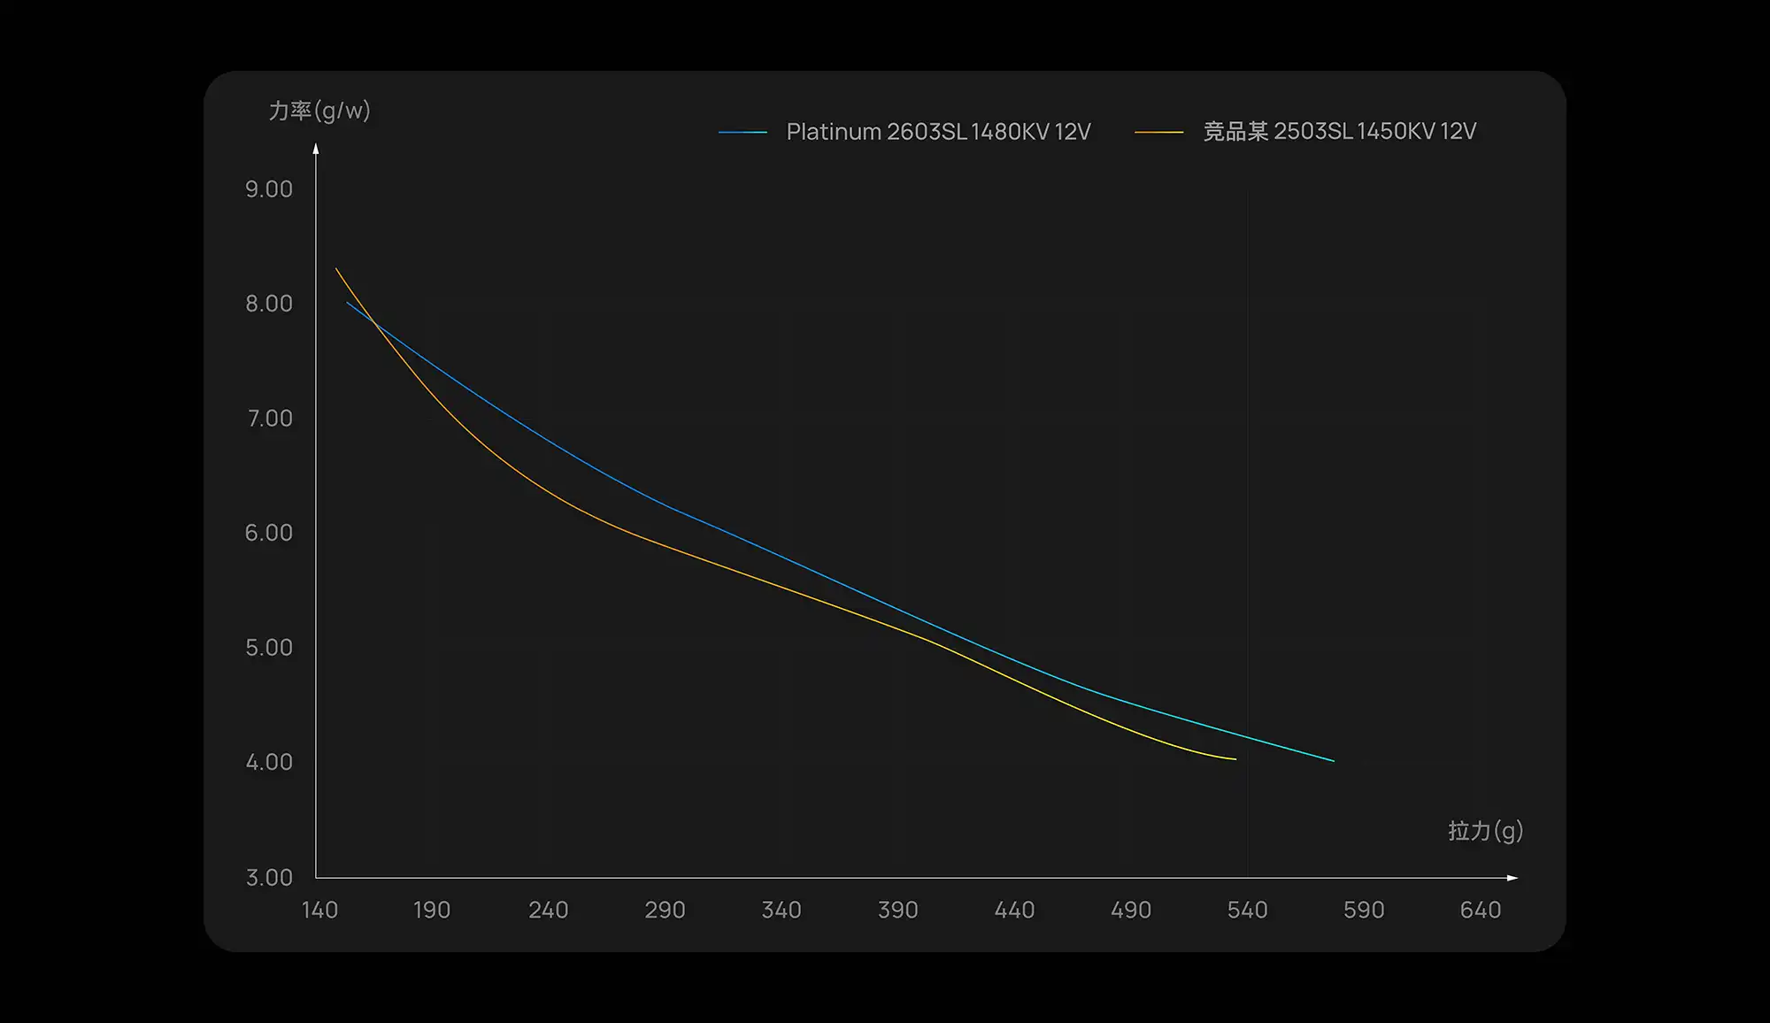Select the Platinum 2603SL 1480KV 12V legend label
Viewport: 1770px width, 1023px height.
point(938,132)
